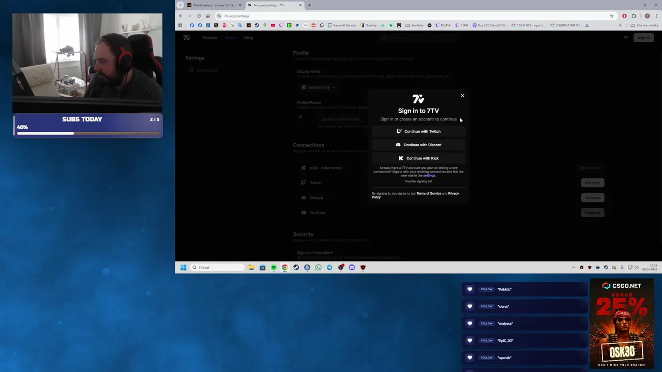
Task: Open Emotes menu on 7TV header
Action: [210, 38]
